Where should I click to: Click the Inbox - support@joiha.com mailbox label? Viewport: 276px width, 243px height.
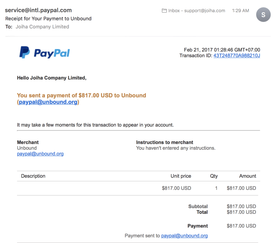(197, 11)
